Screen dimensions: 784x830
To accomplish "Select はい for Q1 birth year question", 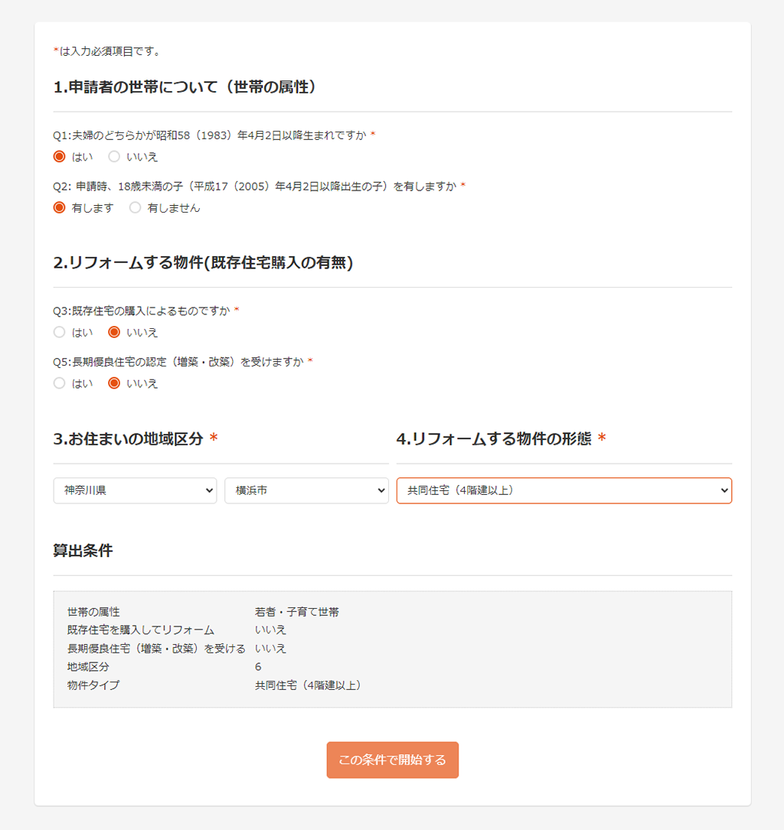I will 59,156.
